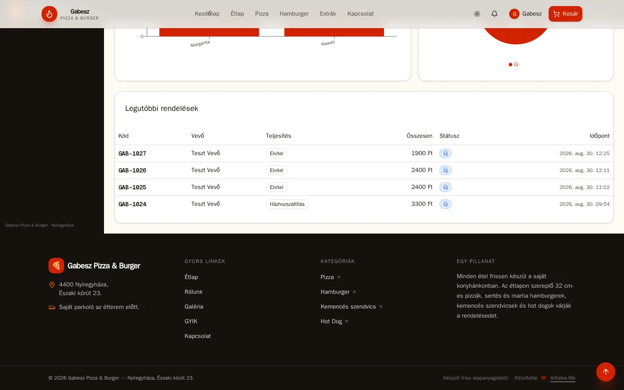
Task: Select Hamburger in top navigation
Action: (294, 14)
